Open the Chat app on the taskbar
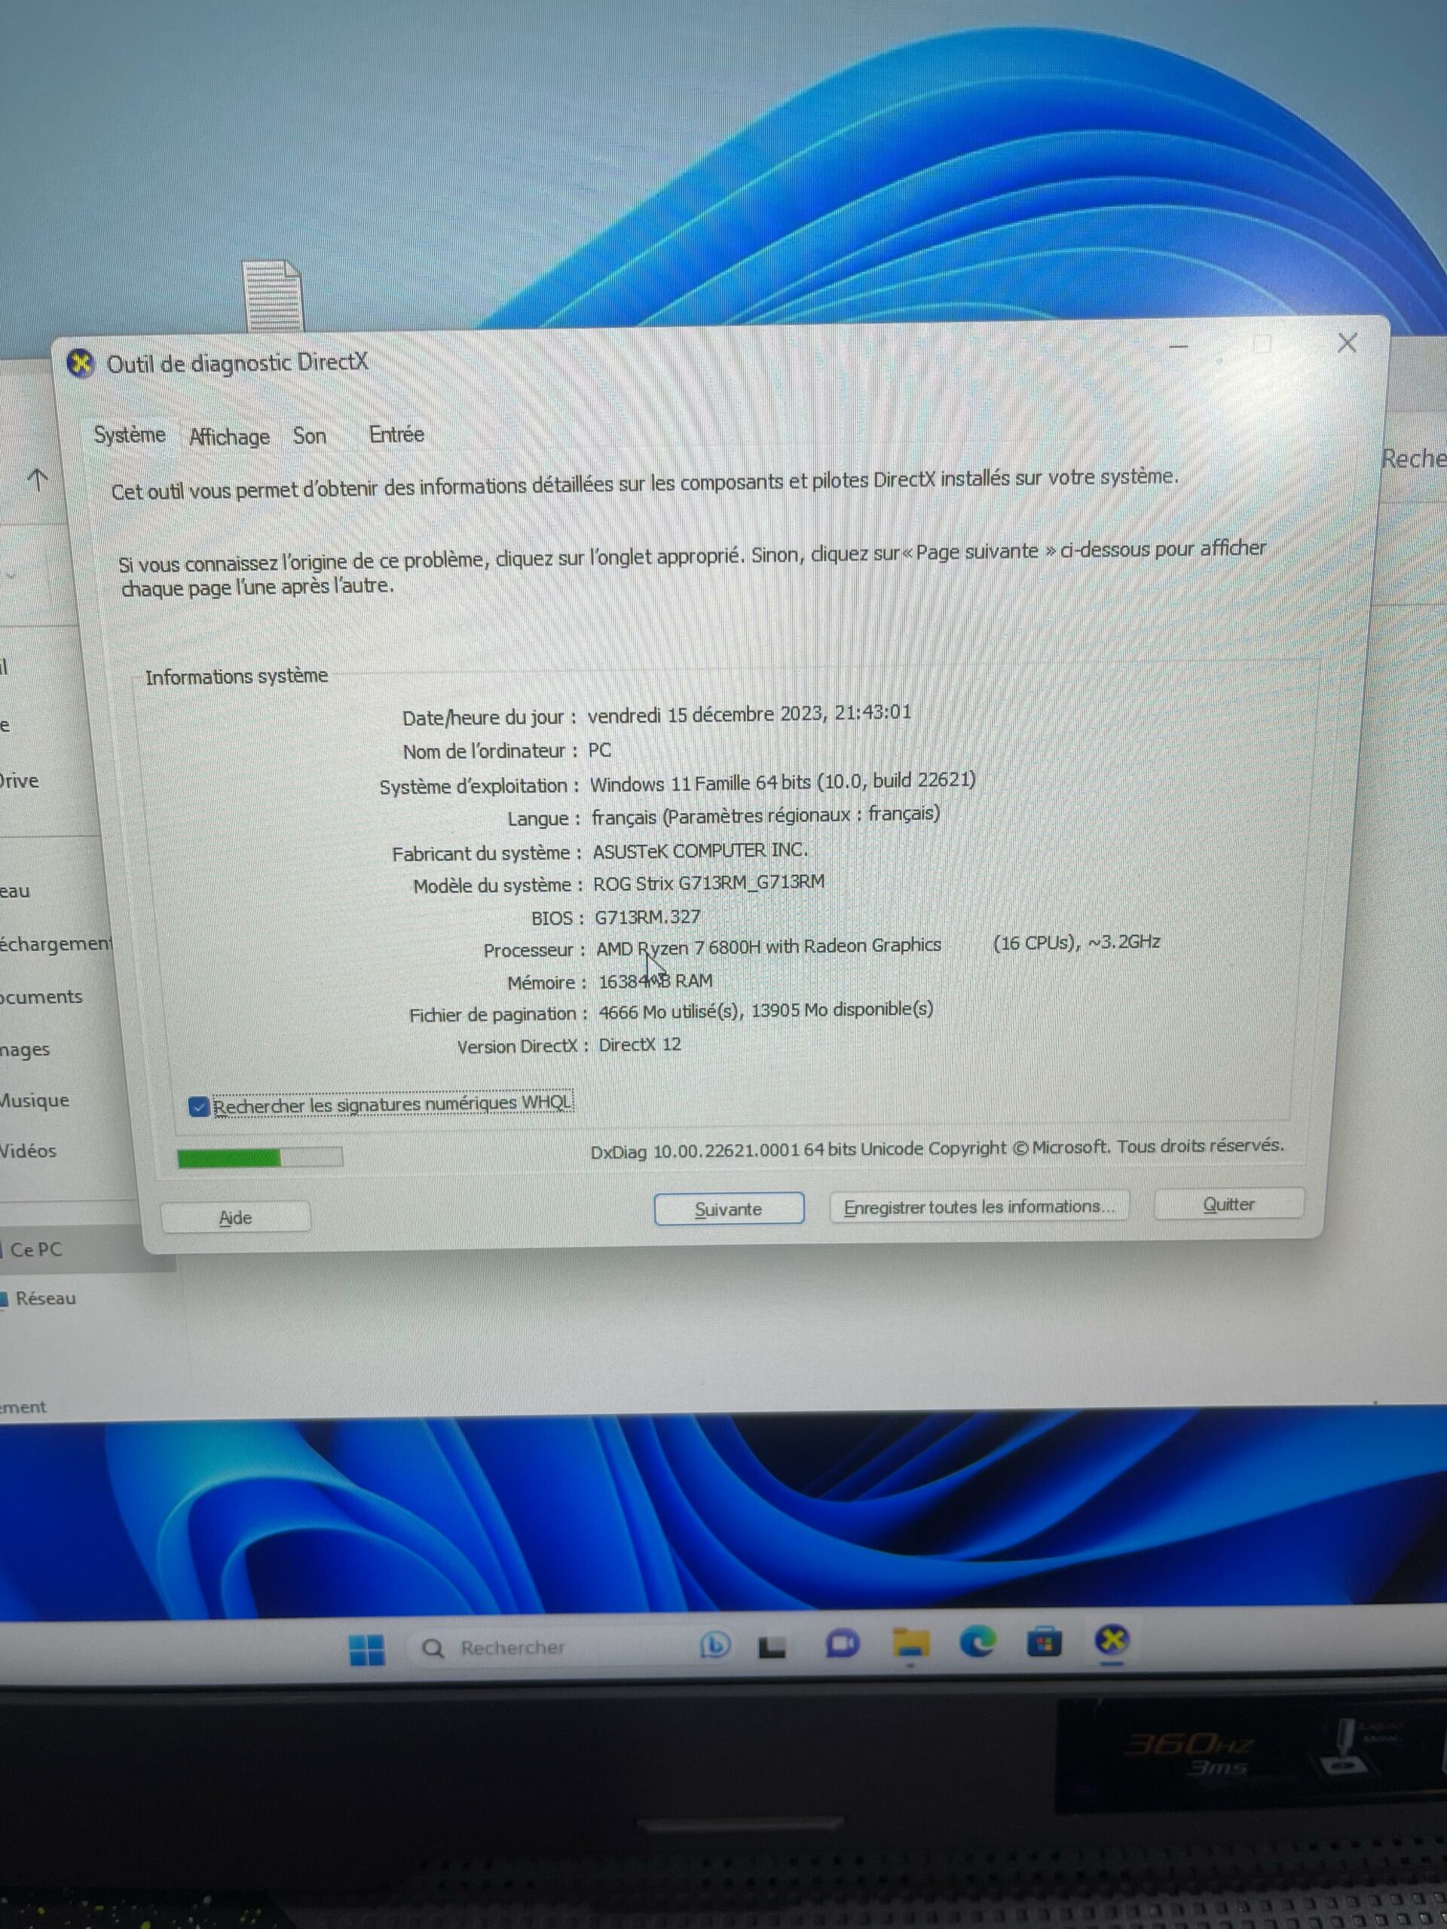The width and height of the screenshot is (1447, 1929). 842,1644
